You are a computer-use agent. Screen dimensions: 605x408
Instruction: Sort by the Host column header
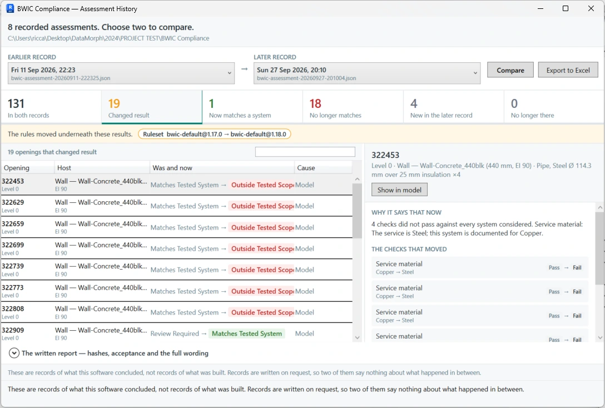tap(102, 168)
